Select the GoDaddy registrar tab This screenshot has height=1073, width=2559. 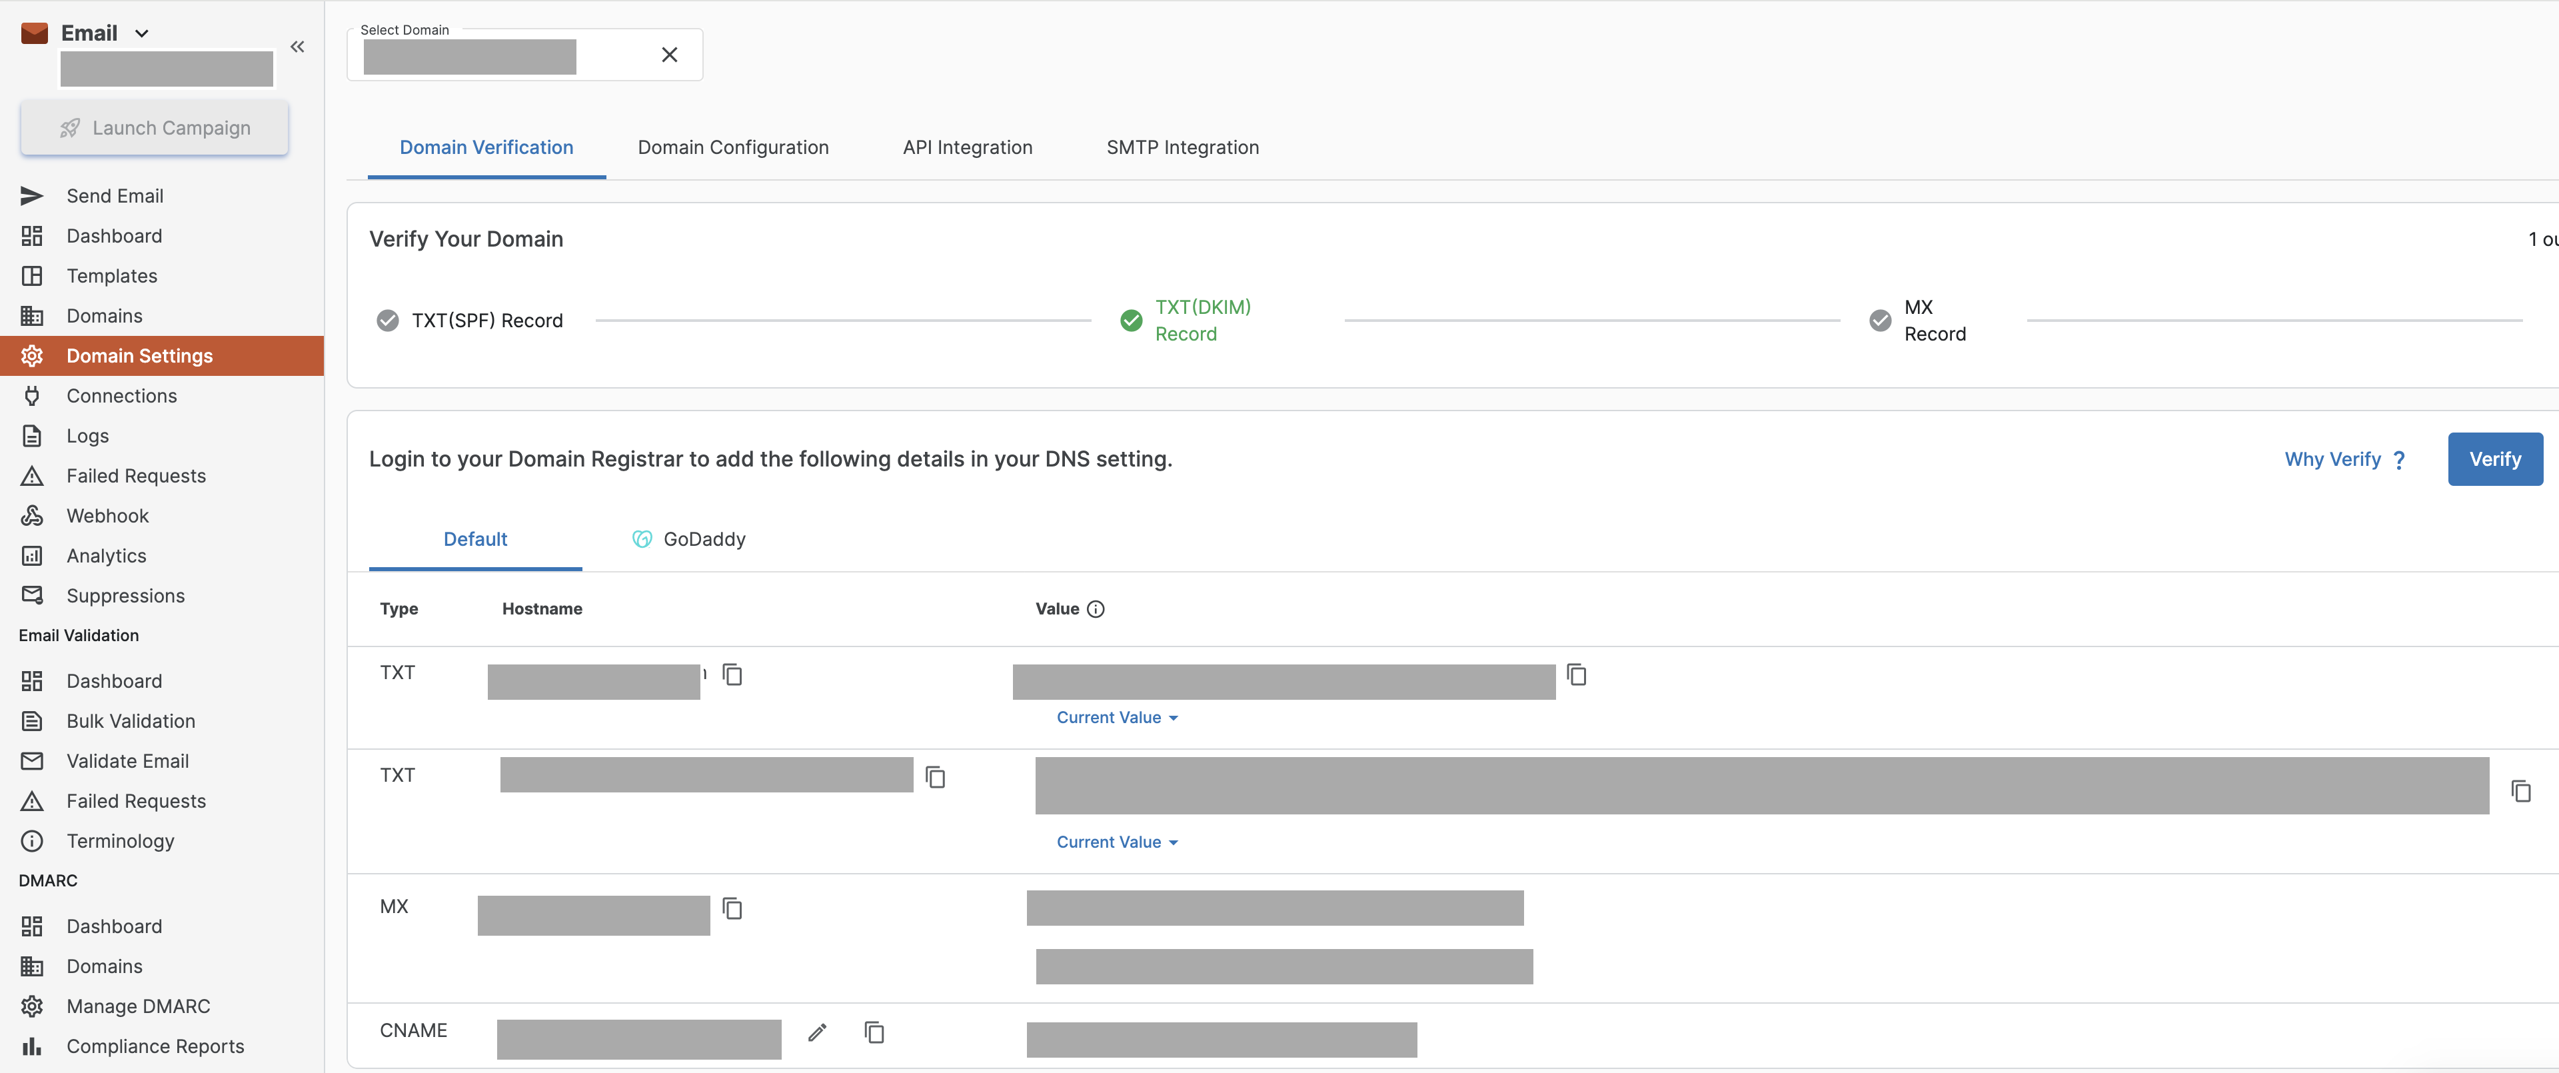(x=688, y=539)
